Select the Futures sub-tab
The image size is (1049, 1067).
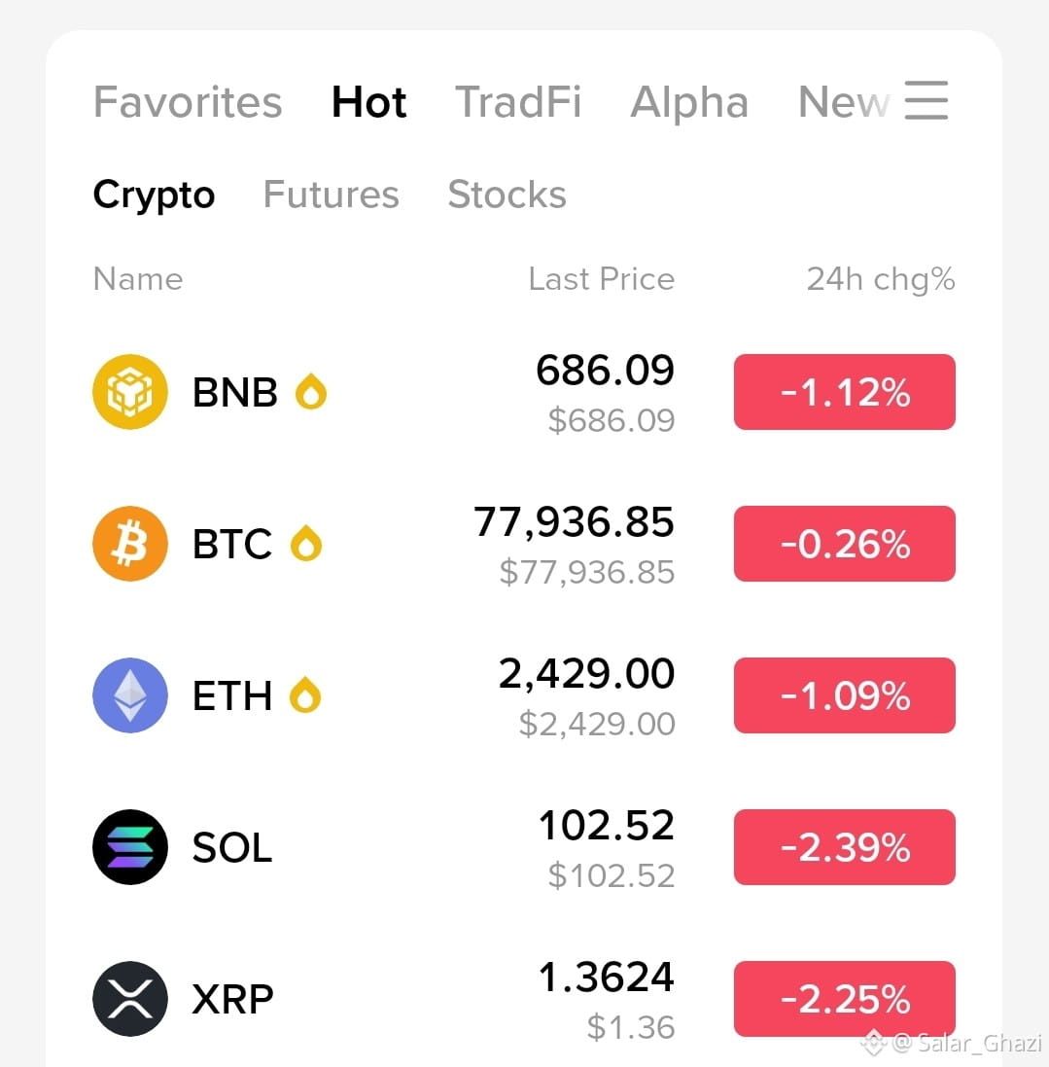(332, 195)
